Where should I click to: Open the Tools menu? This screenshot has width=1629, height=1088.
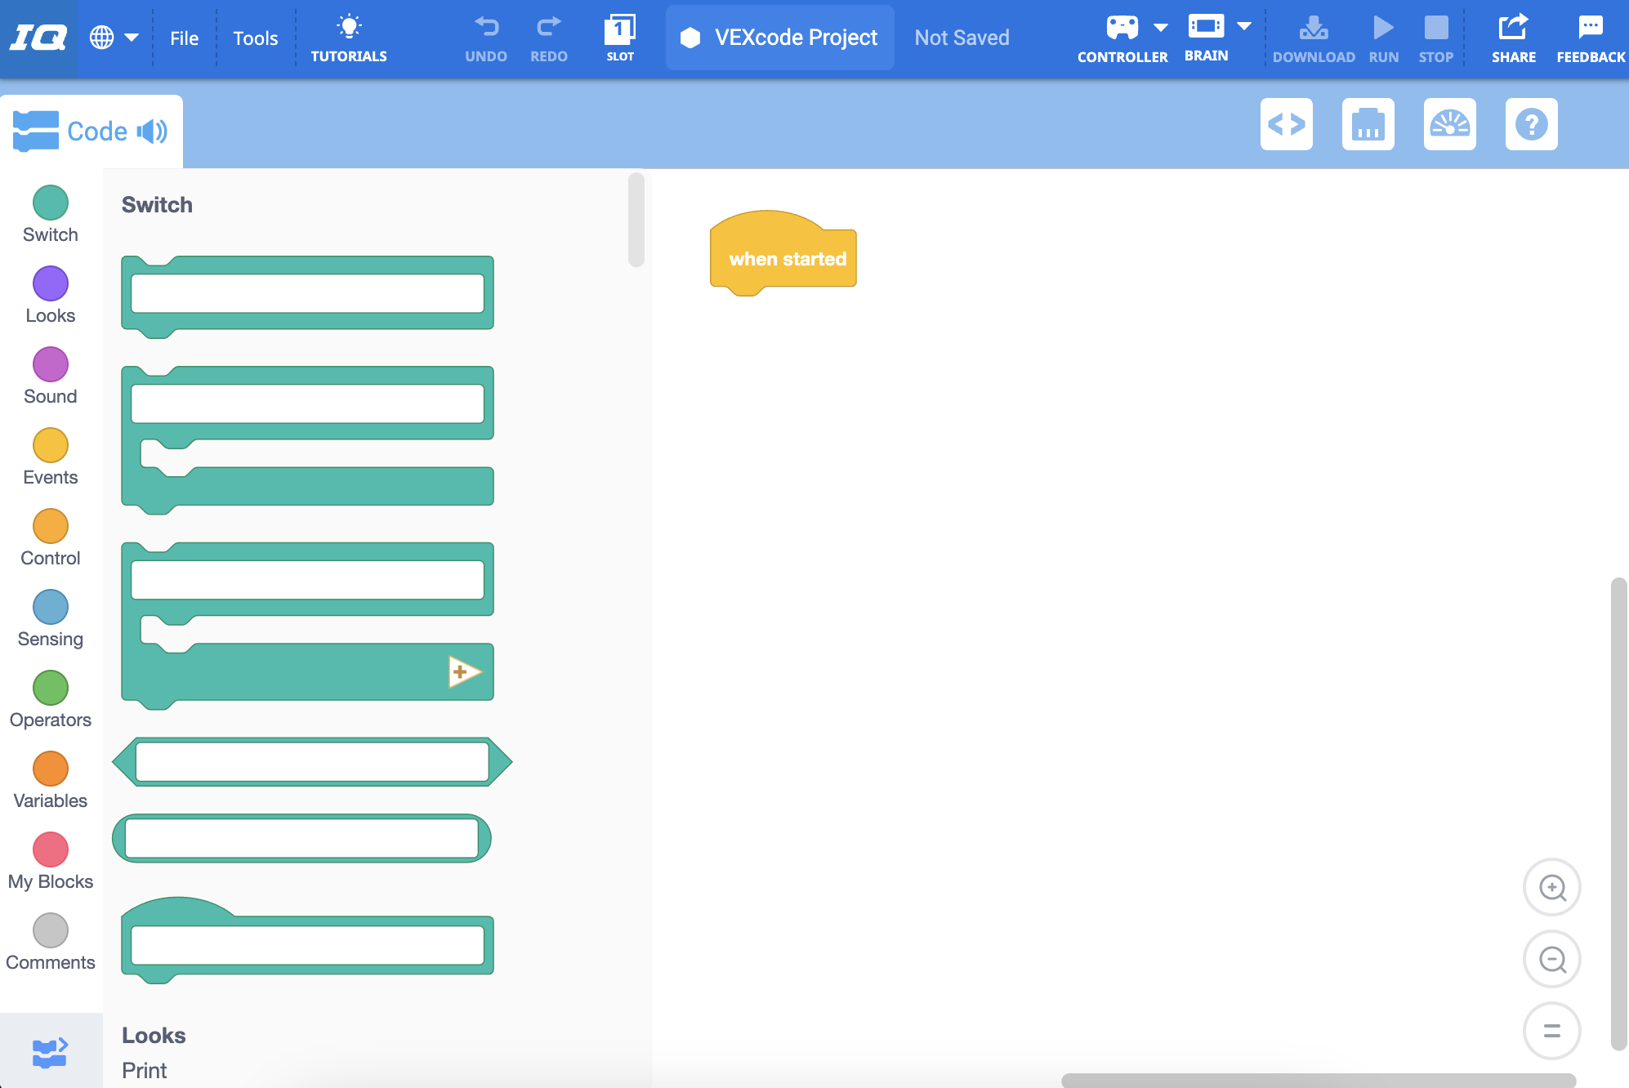pos(255,38)
